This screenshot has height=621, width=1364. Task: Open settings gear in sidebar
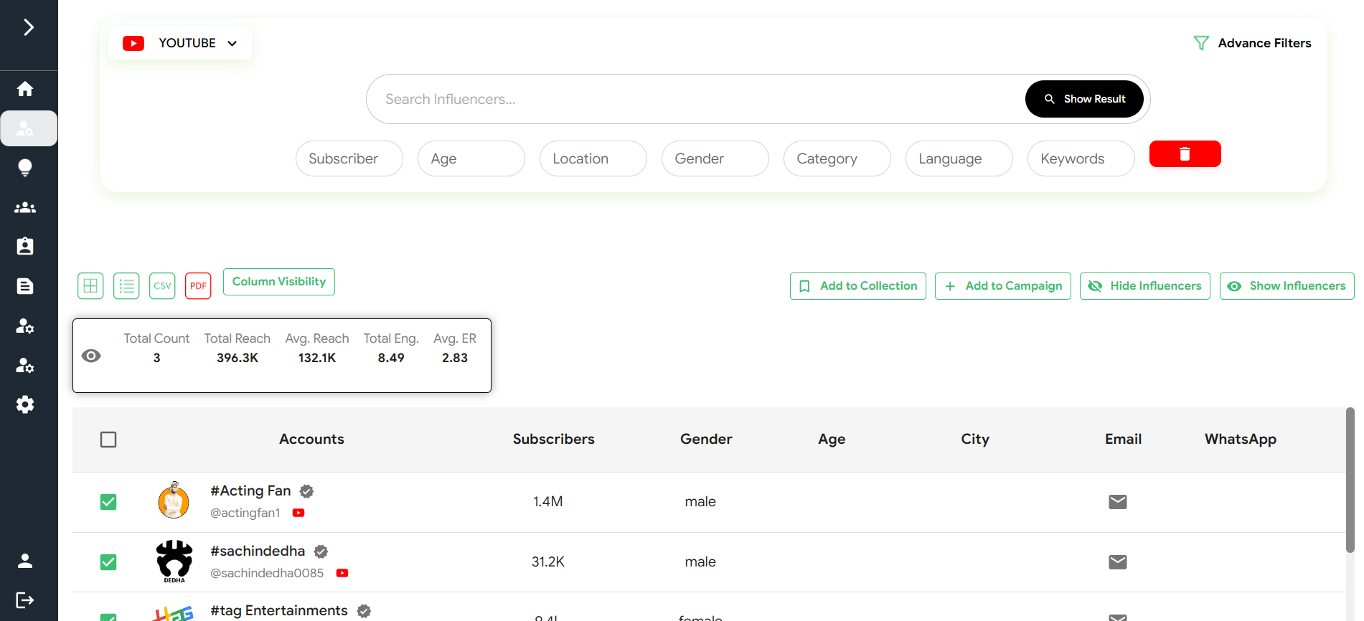(x=25, y=404)
